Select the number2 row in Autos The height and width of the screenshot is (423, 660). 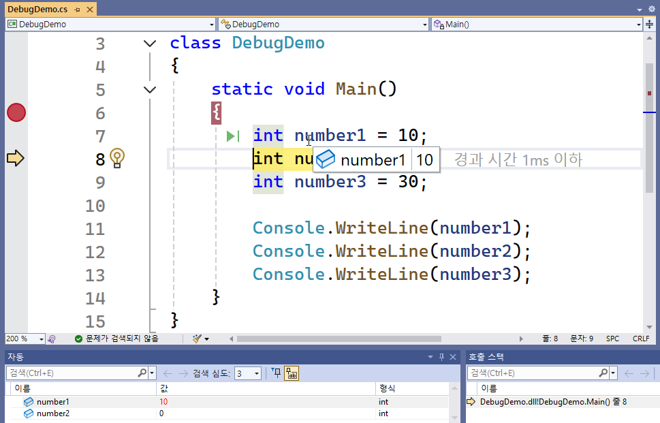tap(52, 413)
